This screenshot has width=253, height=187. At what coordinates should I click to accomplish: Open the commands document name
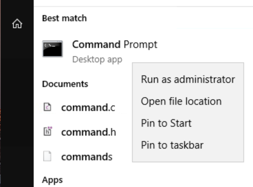point(87,157)
